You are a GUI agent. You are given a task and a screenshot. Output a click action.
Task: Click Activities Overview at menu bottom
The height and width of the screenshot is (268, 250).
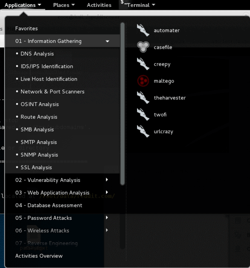pyautogui.click(x=39, y=256)
